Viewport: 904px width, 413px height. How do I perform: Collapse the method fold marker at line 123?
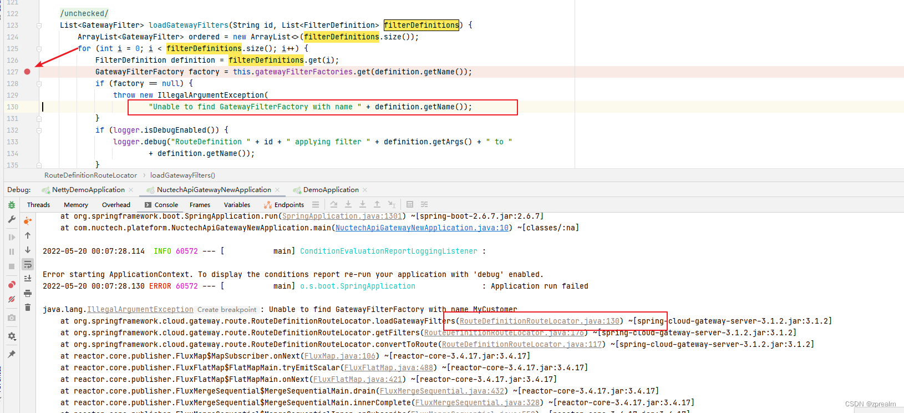coord(39,26)
